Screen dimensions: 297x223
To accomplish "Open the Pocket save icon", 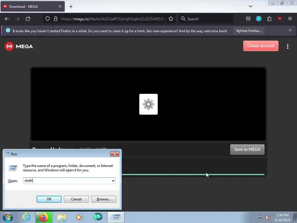I will coord(248,19).
